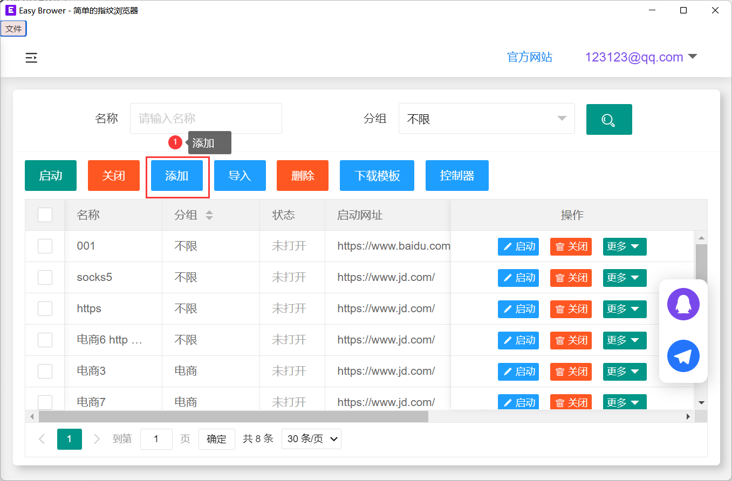Click the page number input box

coord(156,439)
